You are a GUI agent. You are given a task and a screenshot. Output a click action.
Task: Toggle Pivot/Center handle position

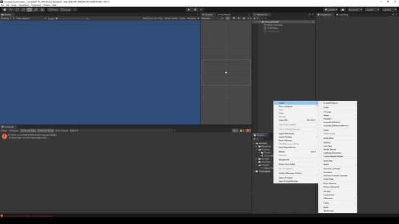tap(53, 10)
